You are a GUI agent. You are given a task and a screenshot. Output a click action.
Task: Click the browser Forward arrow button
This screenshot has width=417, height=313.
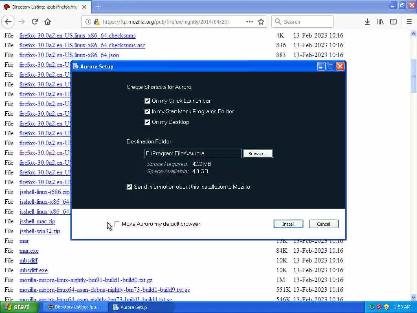click(22, 22)
